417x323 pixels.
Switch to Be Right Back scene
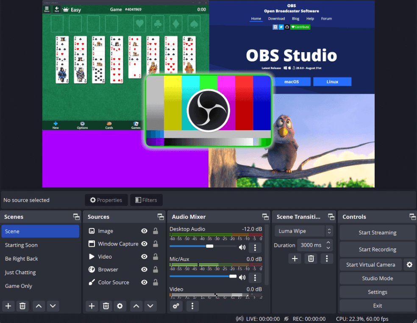(x=40, y=259)
